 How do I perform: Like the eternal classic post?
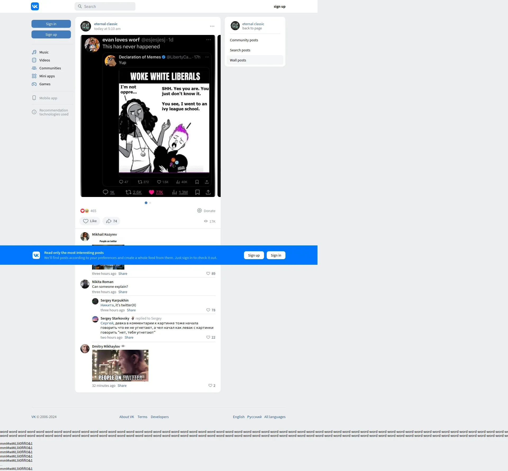click(x=90, y=221)
